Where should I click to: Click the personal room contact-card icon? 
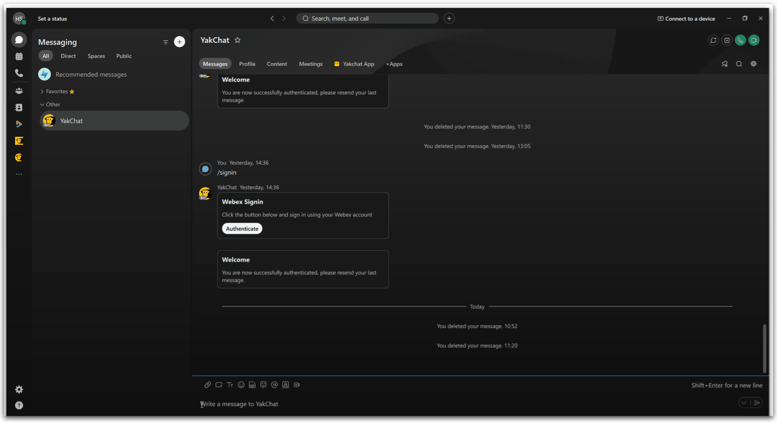pyautogui.click(x=286, y=385)
